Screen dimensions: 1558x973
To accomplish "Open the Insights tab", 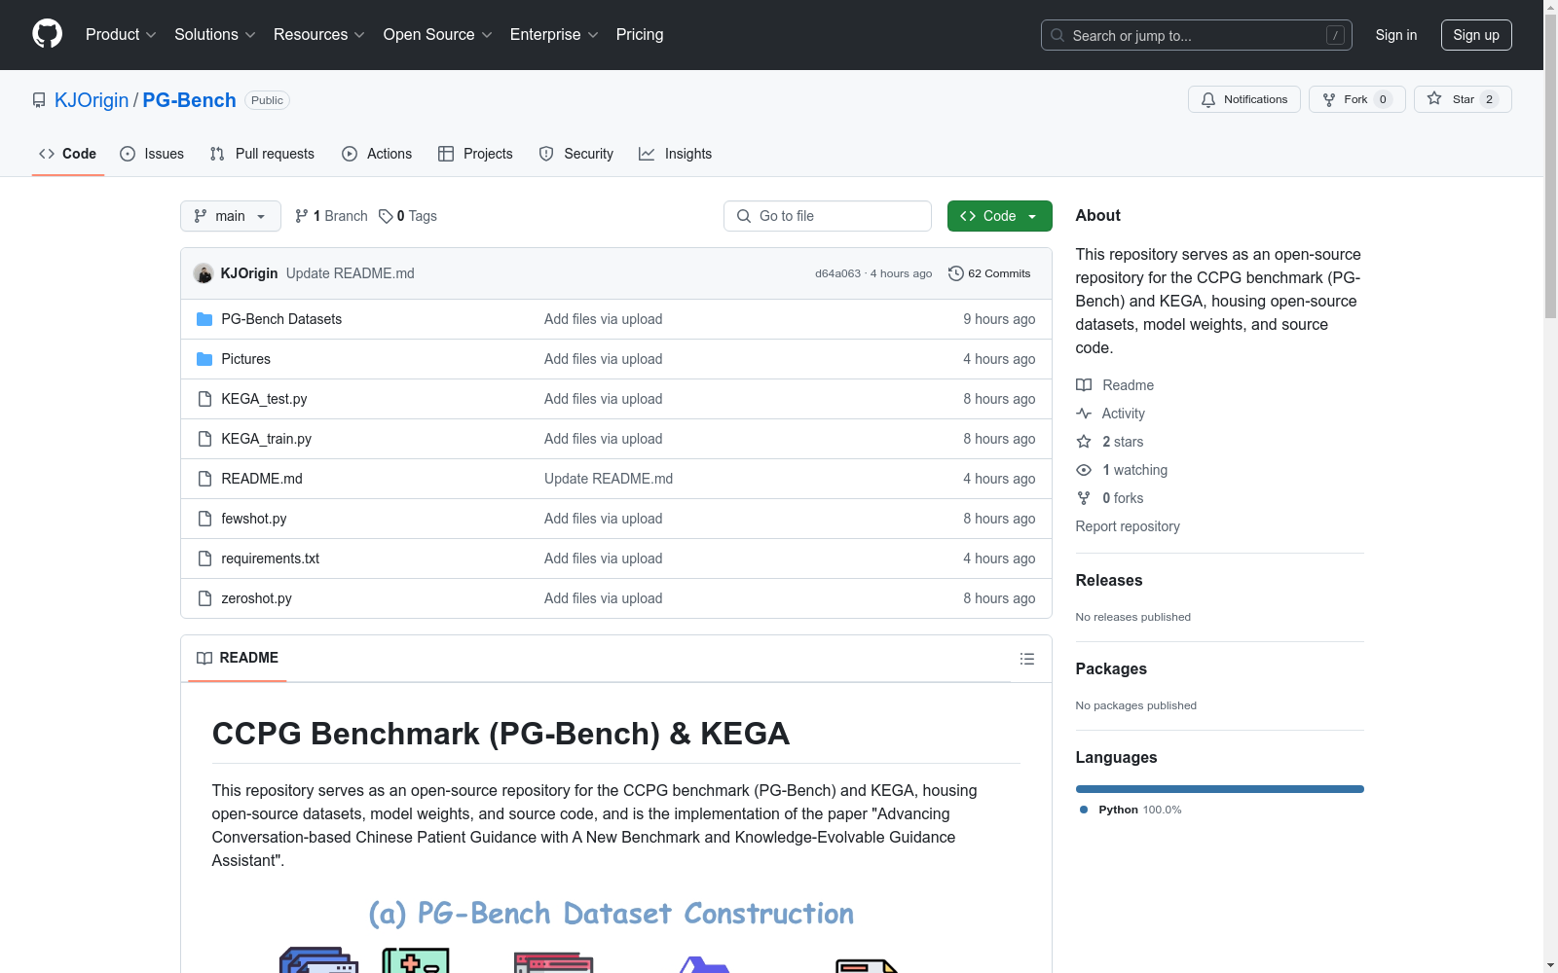I will (676, 154).
